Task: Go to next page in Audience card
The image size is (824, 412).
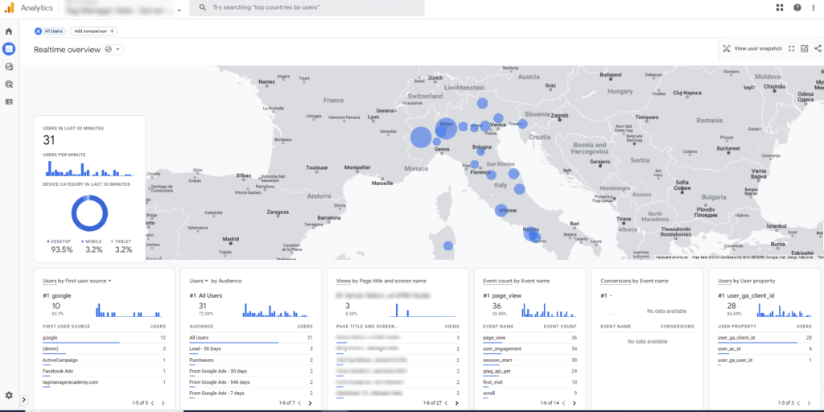Action: point(310,403)
